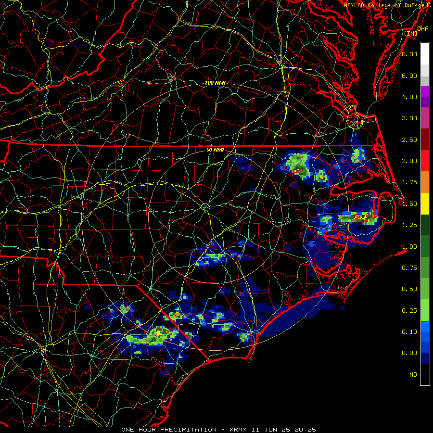Viewport: 433px width, 433px height.
Task: Click the magenta legend band near 4.00
Action: 425,91
